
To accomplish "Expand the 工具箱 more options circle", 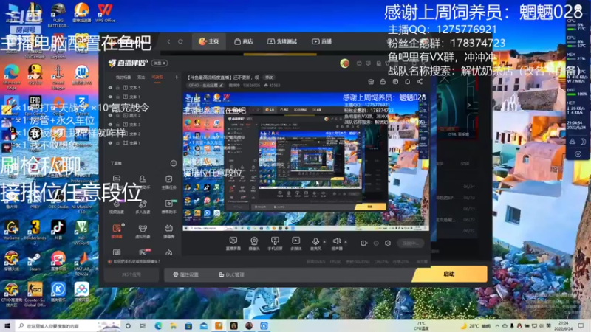I will click(174, 163).
